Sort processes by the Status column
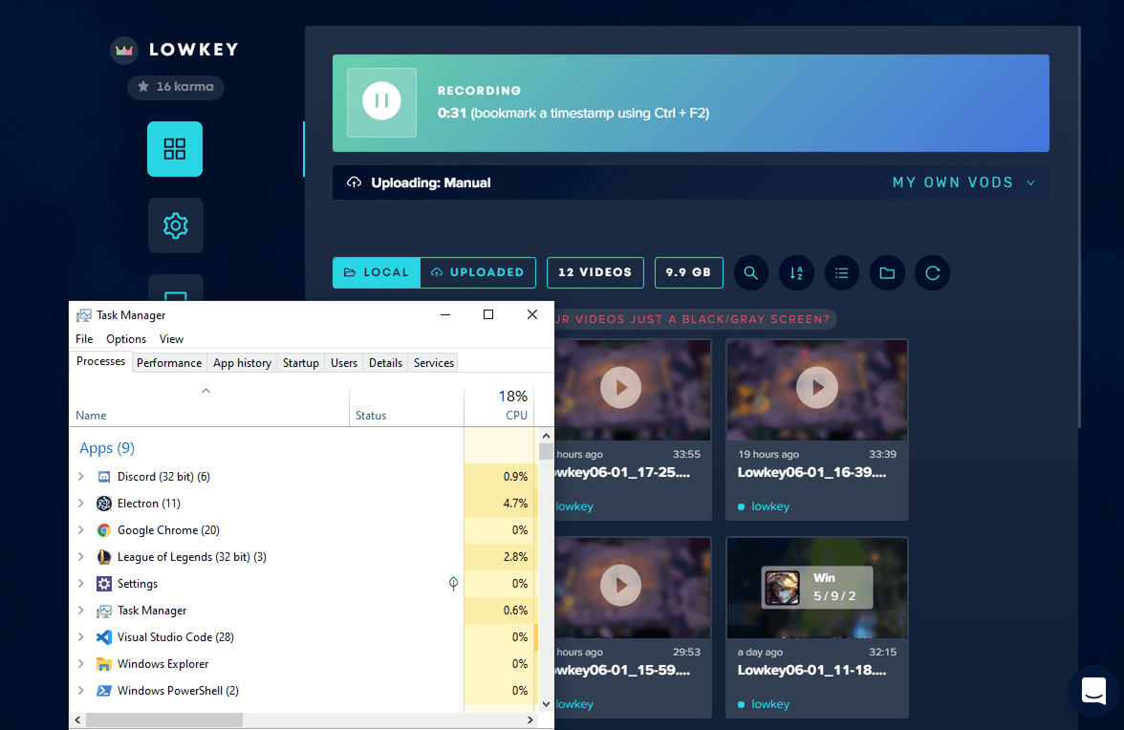This screenshot has height=730, width=1124. (x=406, y=407)
